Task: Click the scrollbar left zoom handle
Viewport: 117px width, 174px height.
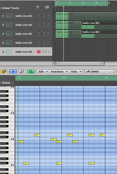Action: (x=57, y=63)
